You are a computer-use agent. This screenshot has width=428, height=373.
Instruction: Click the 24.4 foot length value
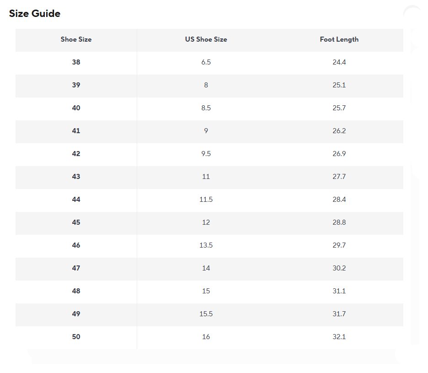(339, 62)
